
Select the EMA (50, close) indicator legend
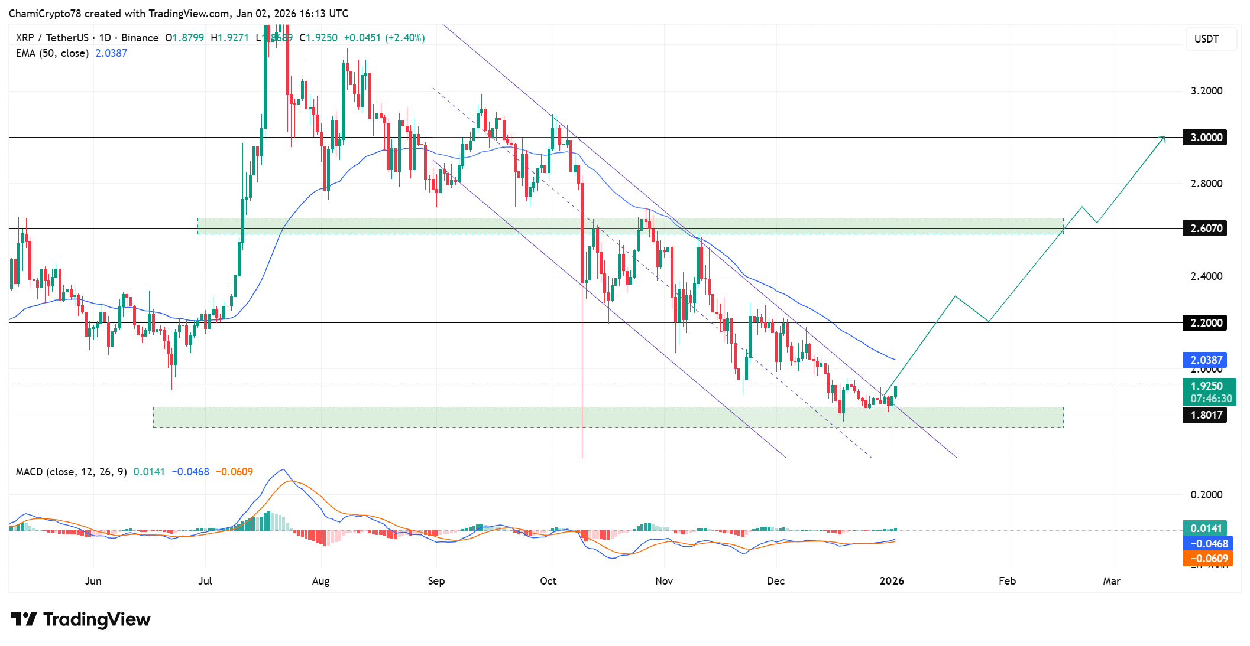(52, 53)
